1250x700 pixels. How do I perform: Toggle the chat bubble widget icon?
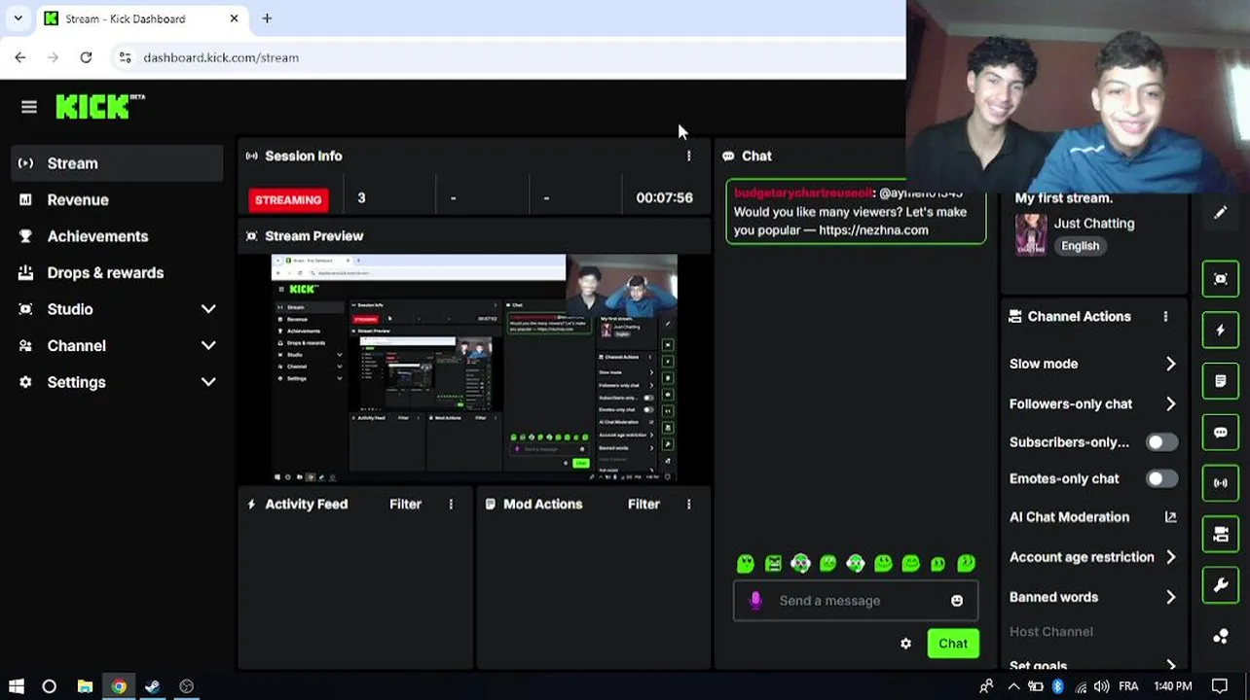[x=1221, y=433]
